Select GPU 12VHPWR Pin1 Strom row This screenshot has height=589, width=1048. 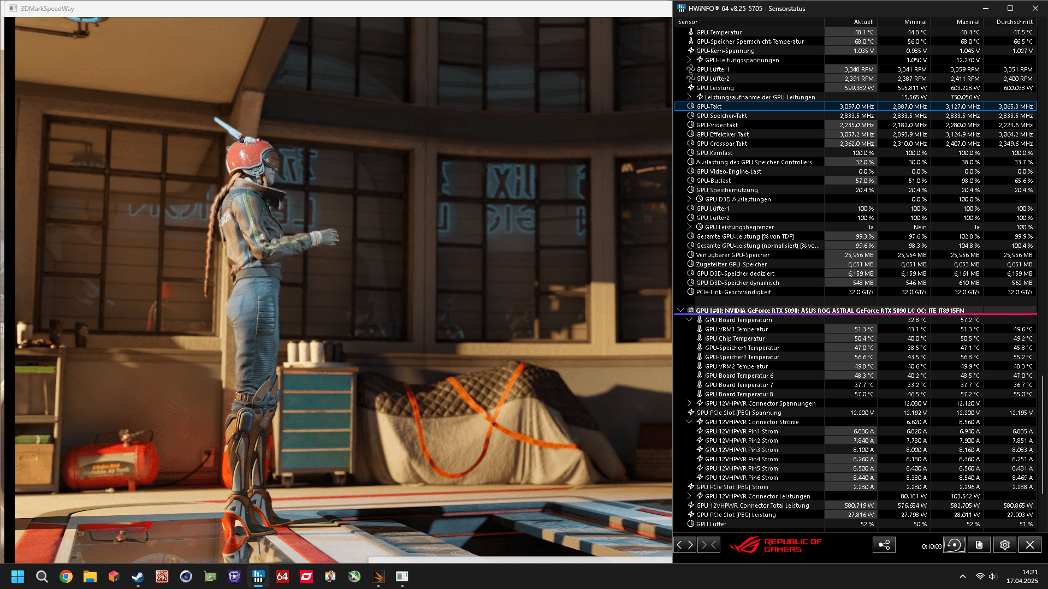(x=855, y=431)
